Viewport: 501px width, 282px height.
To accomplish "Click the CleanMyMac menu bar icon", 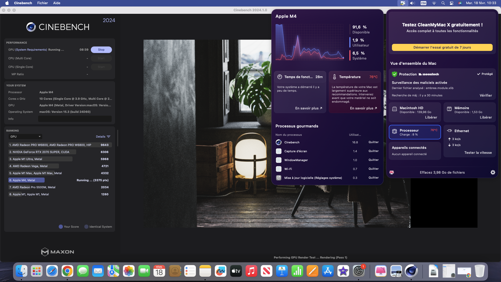I will (x=403, y=3).
